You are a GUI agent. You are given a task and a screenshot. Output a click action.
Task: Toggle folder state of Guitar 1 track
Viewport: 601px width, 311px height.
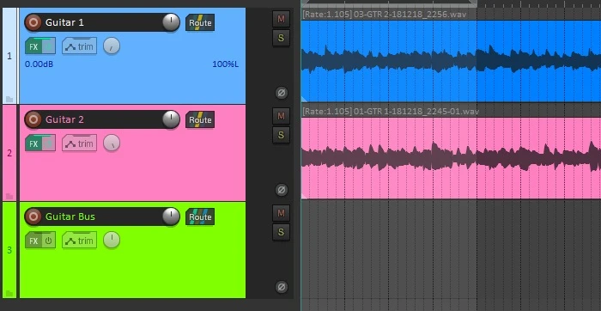9,100
